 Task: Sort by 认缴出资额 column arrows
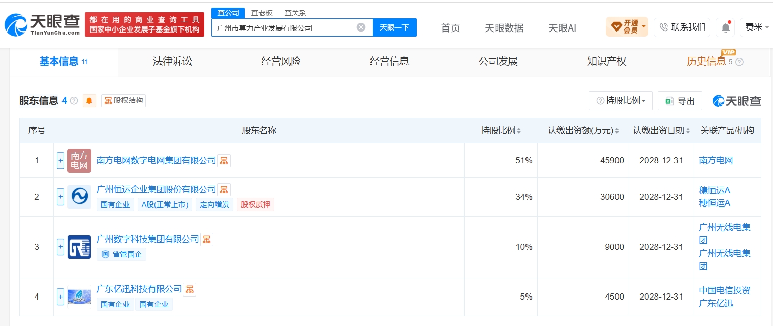coord(617,131)
